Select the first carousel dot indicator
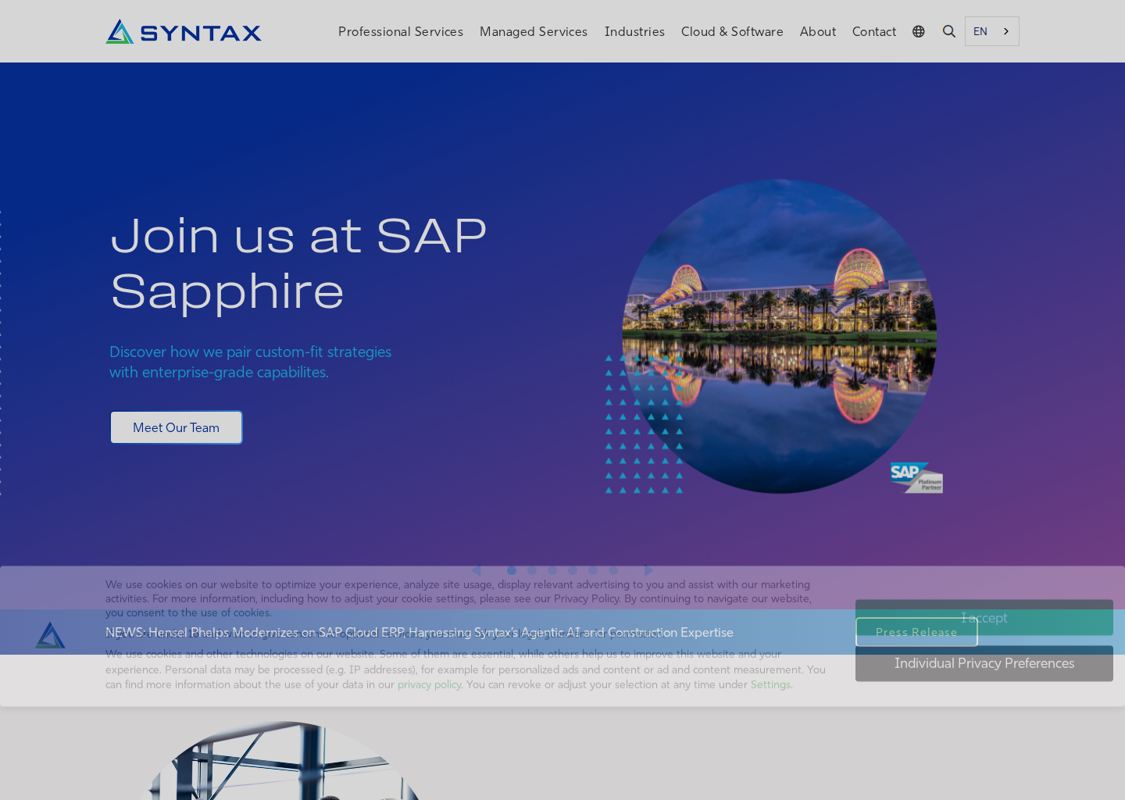The image size is (1125, 800). pyautogui.click(x=512, y=570)
